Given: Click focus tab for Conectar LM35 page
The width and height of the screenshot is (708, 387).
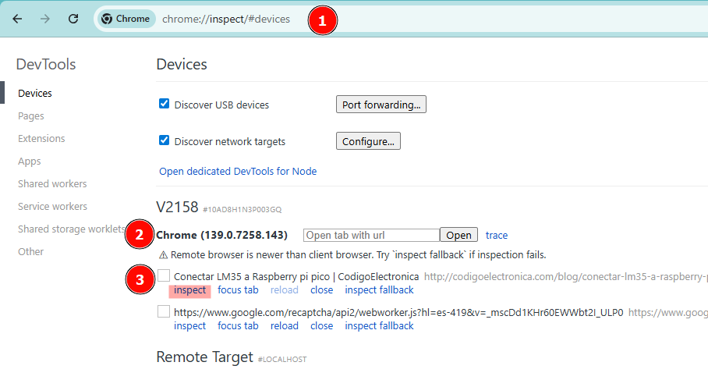Looking at the screenshot, I should 238,290.
